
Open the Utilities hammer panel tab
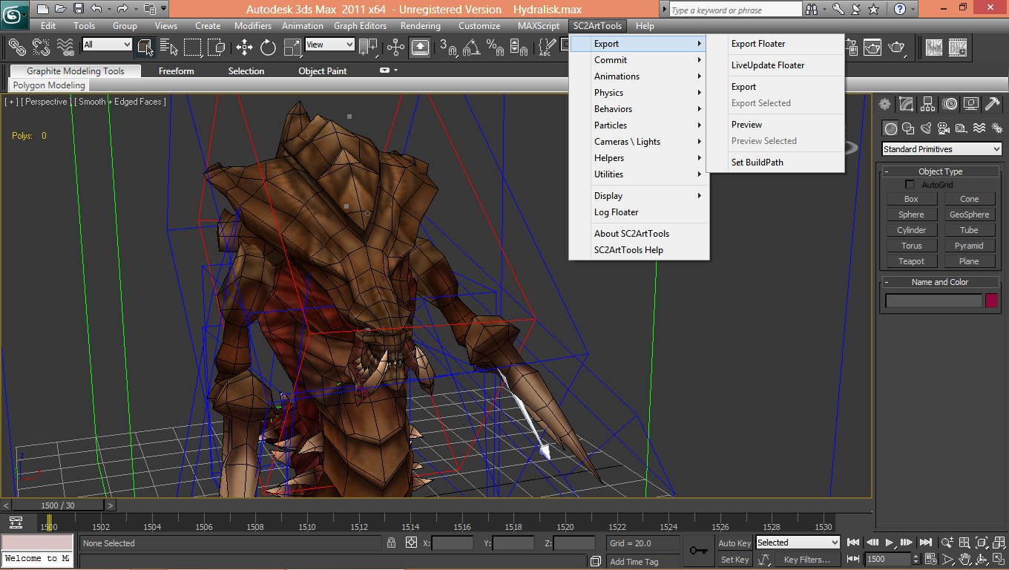pos(993,104)
